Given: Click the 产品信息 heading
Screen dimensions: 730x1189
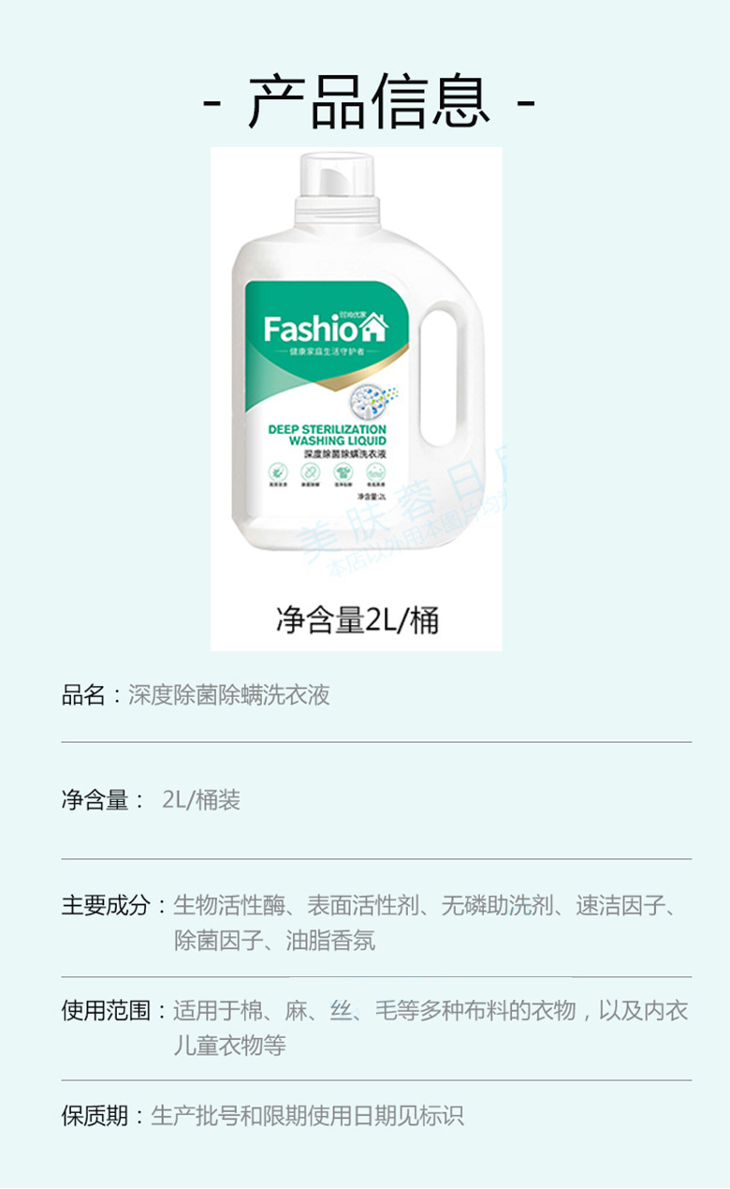Looking at the screenshot, I should point(369,101).
